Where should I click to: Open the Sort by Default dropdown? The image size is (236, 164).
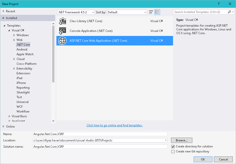(x=127, y=12)
